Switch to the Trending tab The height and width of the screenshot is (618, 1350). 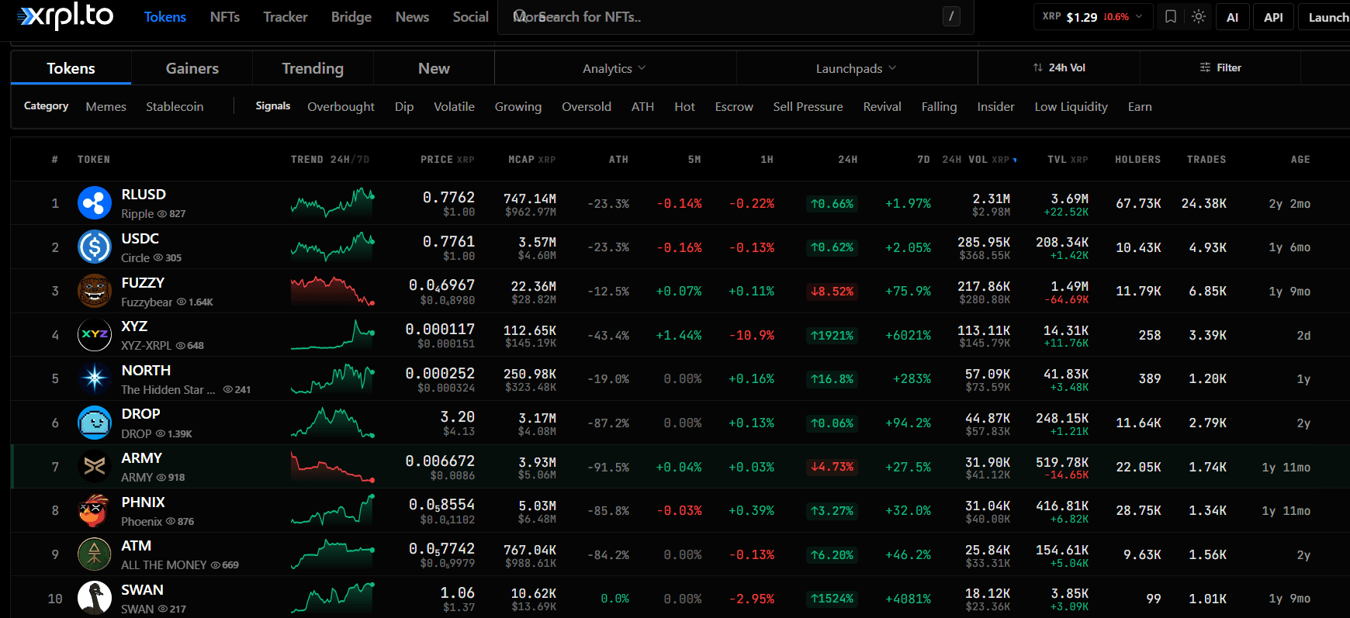coord(313,68)
